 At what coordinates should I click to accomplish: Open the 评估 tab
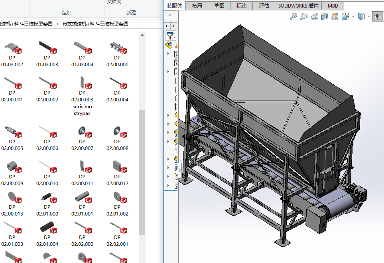(x=264, y=6)
